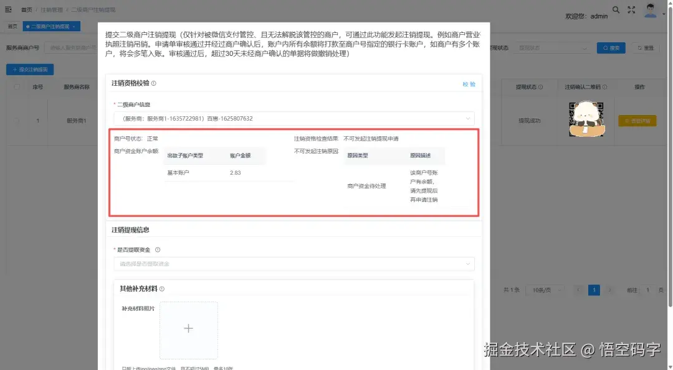Click the blue 搜索 search button
The image size is (673, 370).
pyautogui.click(x=610, y=47)
